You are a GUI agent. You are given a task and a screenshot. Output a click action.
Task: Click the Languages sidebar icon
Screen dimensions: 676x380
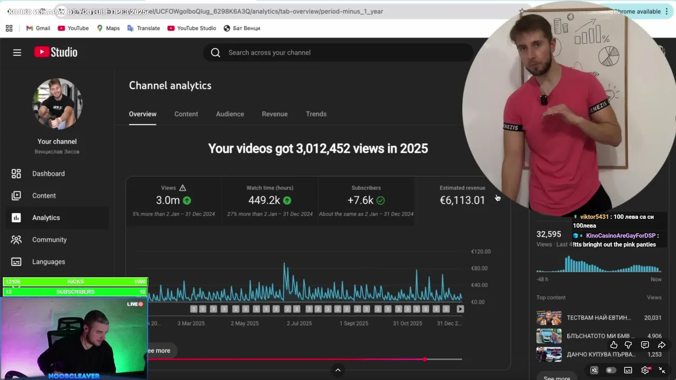coord(16,262)
